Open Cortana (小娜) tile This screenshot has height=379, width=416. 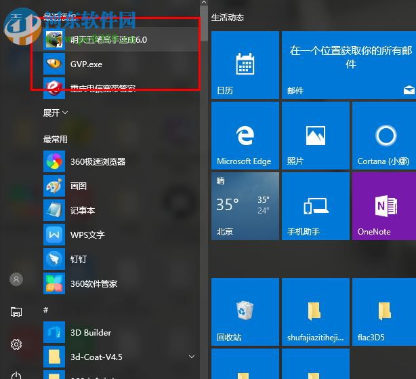coord(384,136)
